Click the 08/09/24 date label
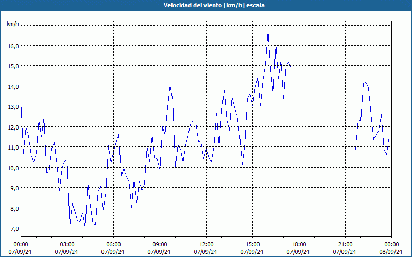 [391, 252]
